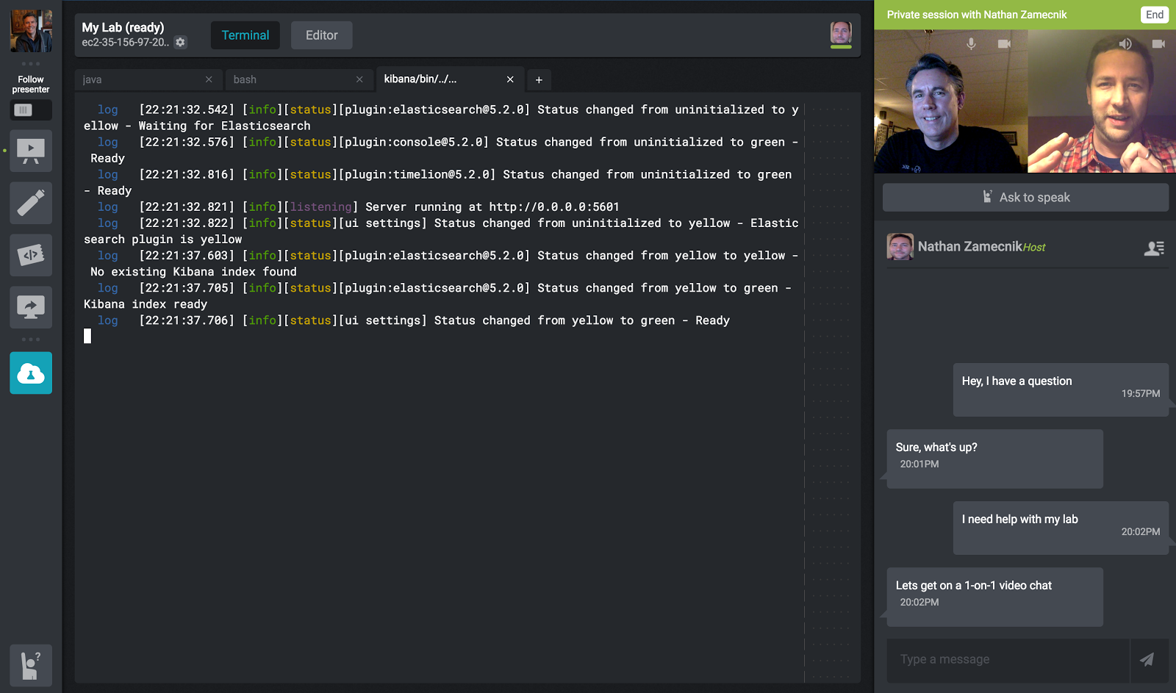Open the cloud lab panel
The height and width of the screenshot is (693, 1176).
tap(31, 373)
